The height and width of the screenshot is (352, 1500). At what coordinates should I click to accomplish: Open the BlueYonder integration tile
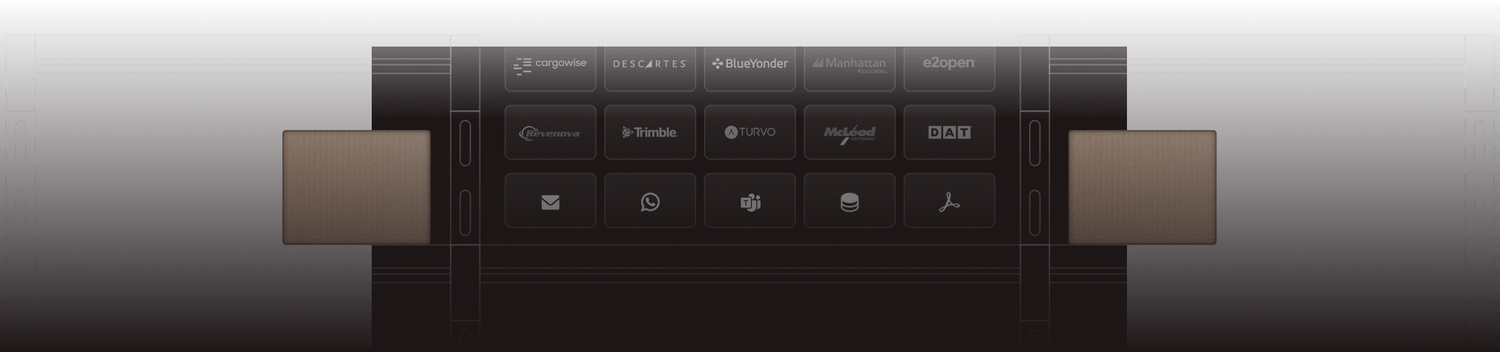(750, 68)
